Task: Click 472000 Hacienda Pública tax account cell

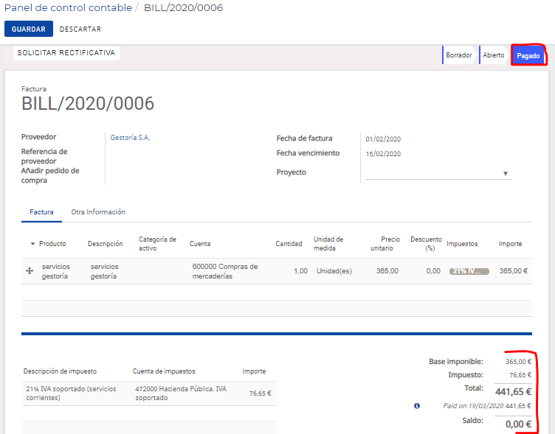Action: (181, 393)
